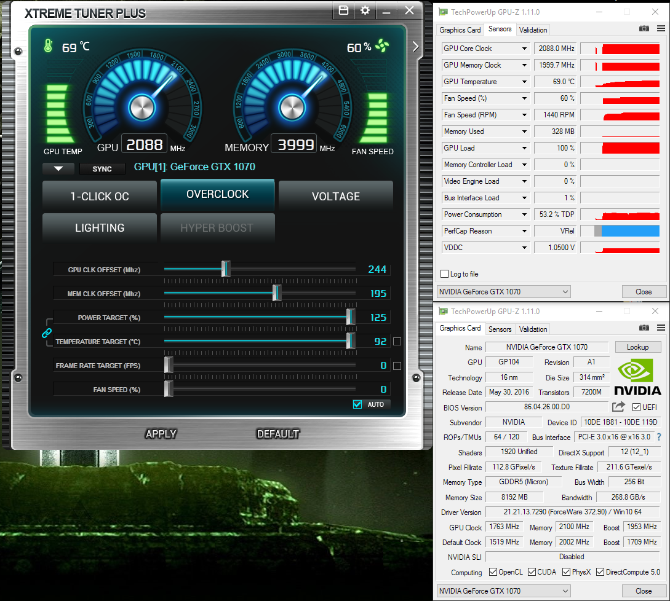Toggle checkbox next to frame rate target
Image resolution: width=670 pixels, height=601 pixels.
pyautogui.click(x=397, y=366)
